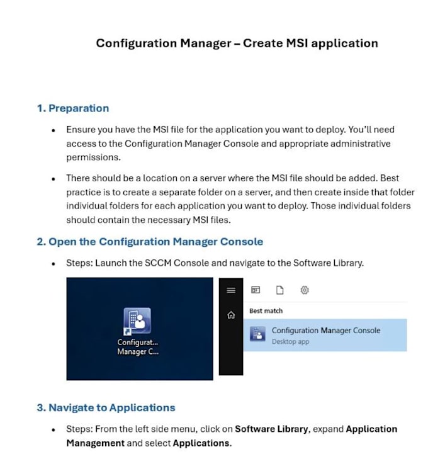Screen dimensions: 428x471
Task: Click the paragraph starting 'There should be a location'
Action: [240, 199]
